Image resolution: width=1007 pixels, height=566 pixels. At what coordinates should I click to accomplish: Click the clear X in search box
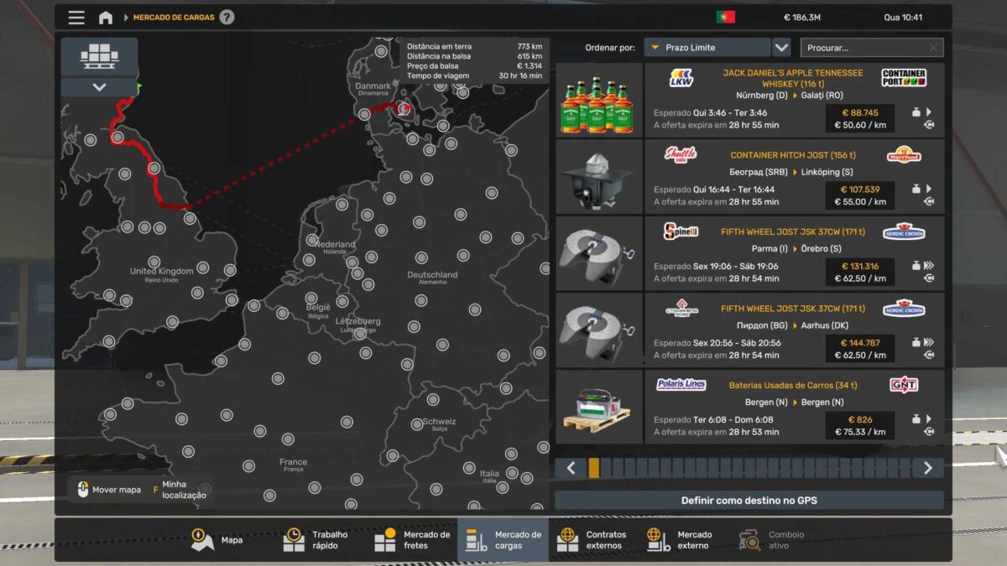coord(933,48)
